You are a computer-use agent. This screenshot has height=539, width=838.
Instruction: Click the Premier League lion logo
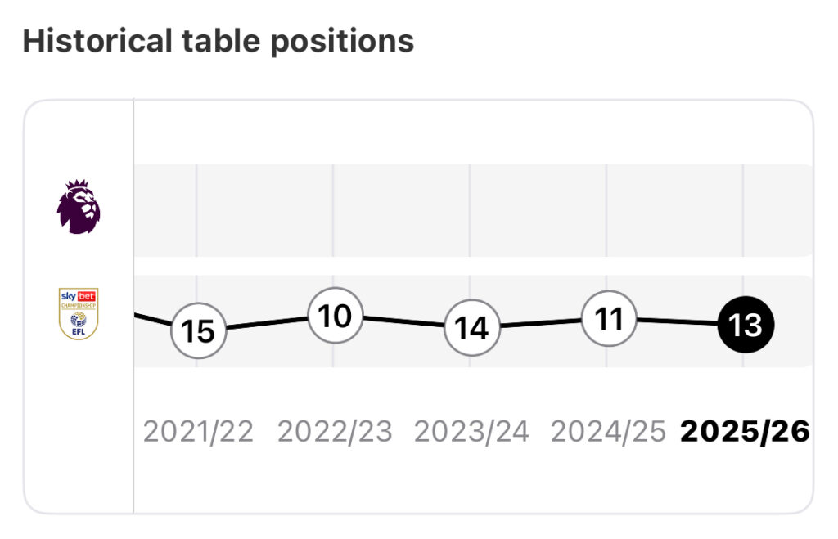click(79, 208)
